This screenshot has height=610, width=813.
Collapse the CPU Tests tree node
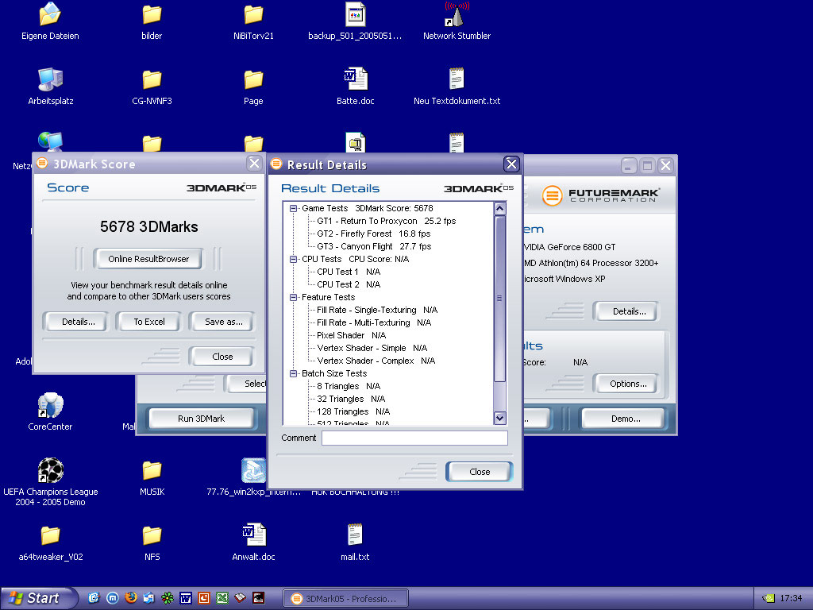coord(294,260)
